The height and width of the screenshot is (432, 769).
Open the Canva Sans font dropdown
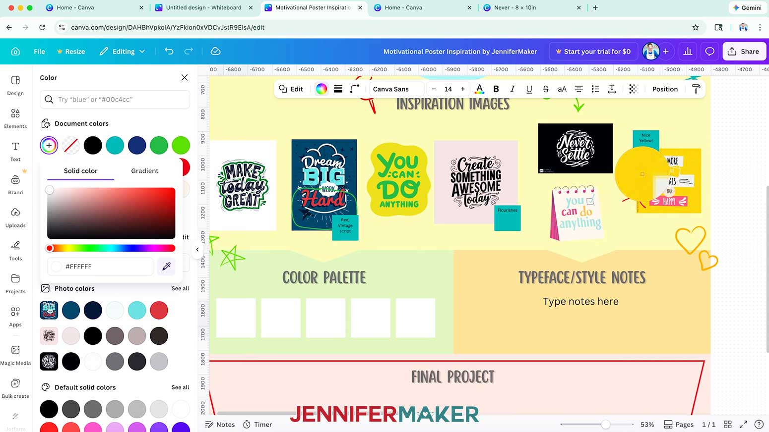pos(396,89)
